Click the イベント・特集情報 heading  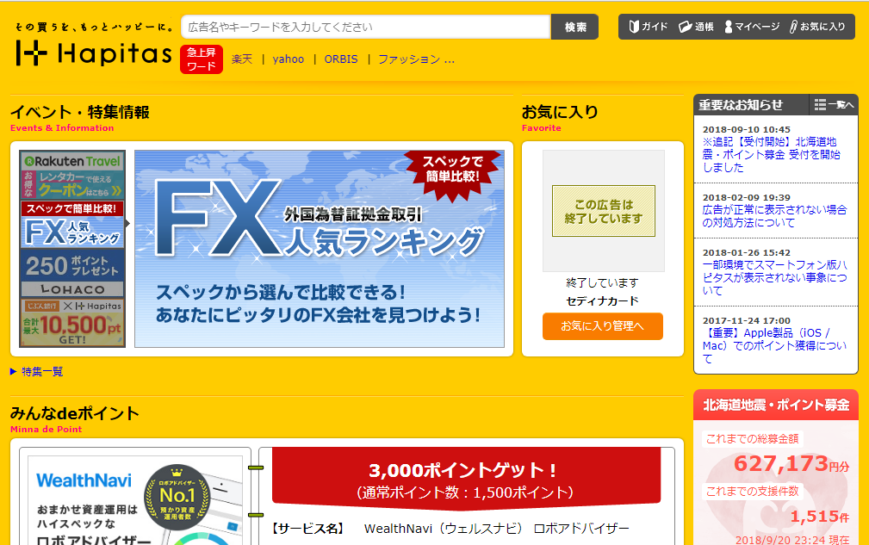tap(80, 112)
